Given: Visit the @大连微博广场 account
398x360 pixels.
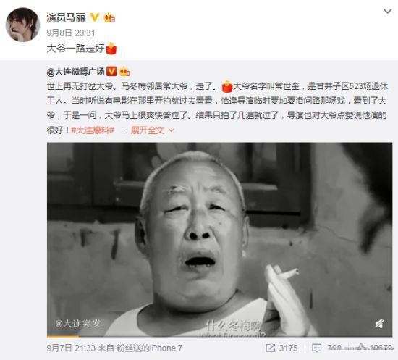Looking at the screenshot, I should (75, 72).
